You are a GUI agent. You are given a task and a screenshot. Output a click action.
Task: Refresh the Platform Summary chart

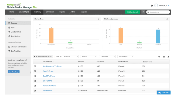tap(167, 19)
